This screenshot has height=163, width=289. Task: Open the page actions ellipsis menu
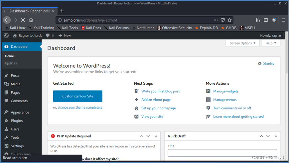pyautogui.click(x=216, y=20)
